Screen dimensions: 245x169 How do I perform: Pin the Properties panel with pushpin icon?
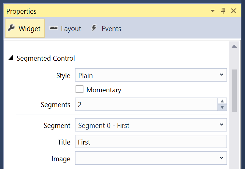(223, 11)
